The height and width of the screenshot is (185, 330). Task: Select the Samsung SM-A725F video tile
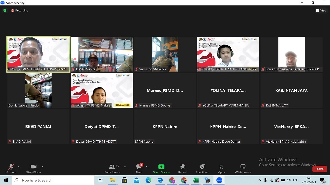tap(165, 54)
